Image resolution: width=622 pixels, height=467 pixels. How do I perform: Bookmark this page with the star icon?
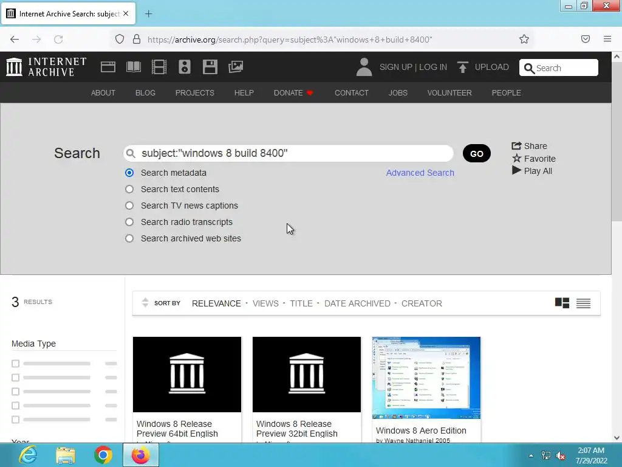pos(524,39)
